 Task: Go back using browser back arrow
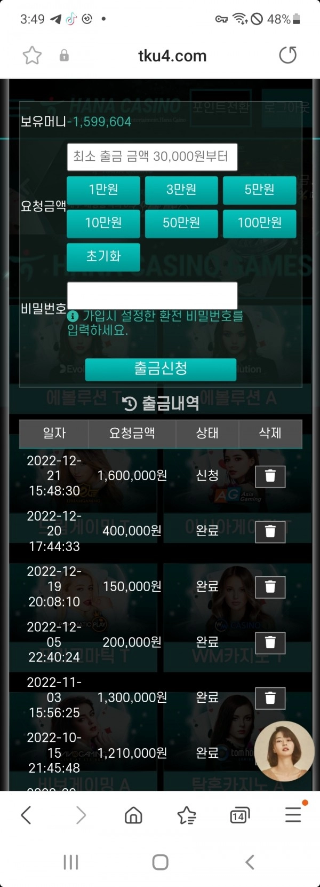[26, 815]
